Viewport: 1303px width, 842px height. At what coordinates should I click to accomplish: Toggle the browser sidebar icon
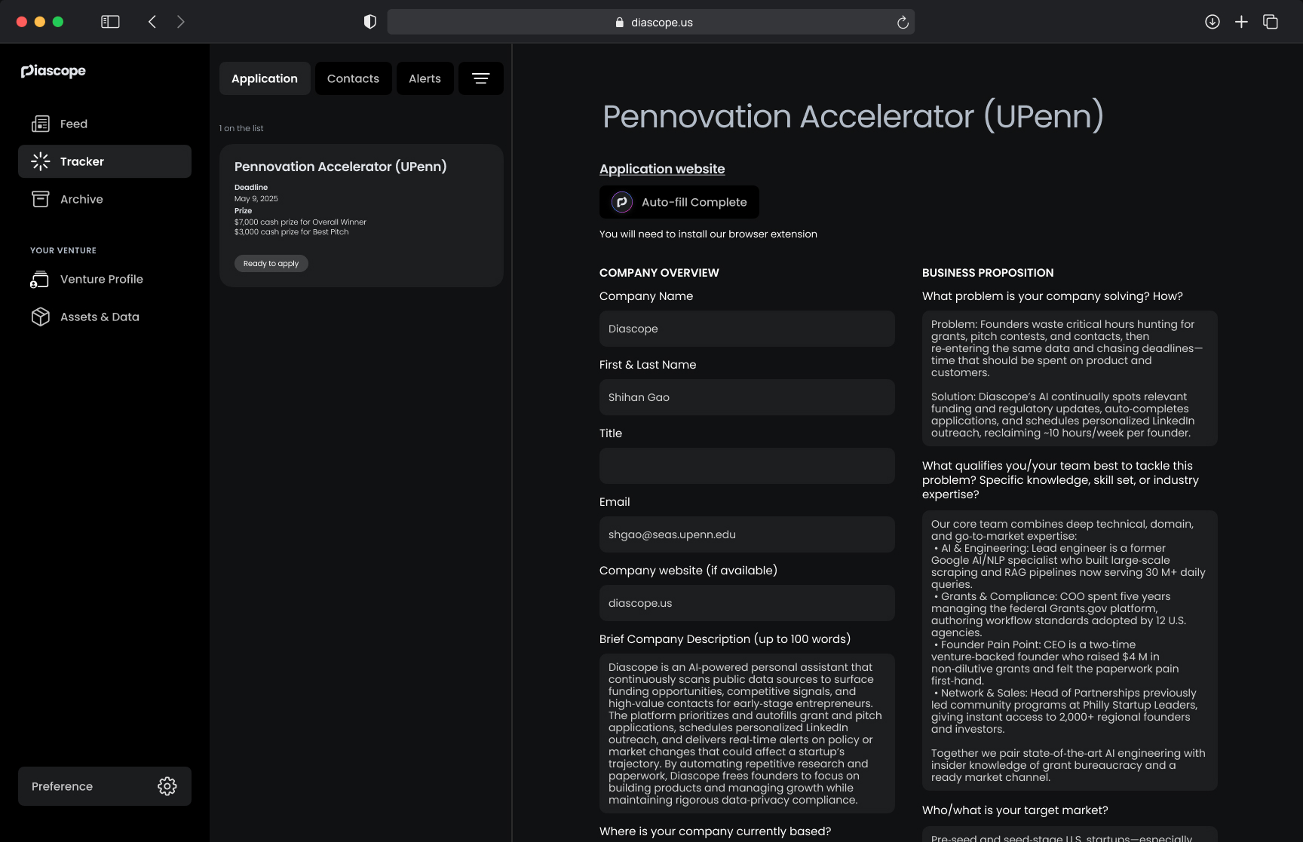(x=110, y=22)
